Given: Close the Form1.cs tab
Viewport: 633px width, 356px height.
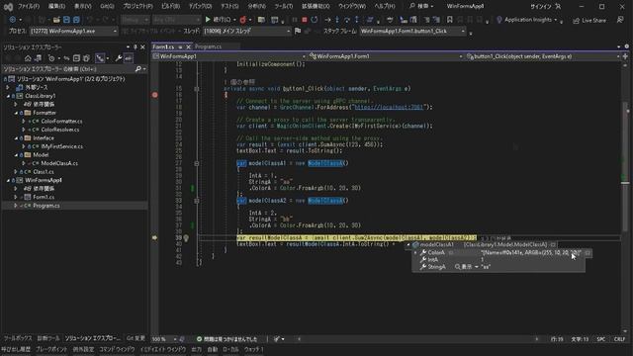Looking at the screenshot, I should (x=188, y=47).
